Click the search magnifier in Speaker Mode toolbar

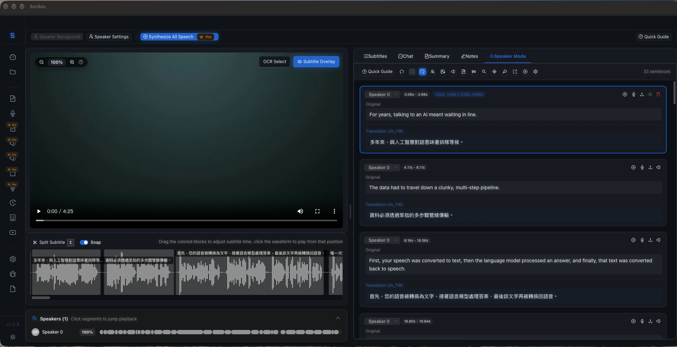point(484,72)
